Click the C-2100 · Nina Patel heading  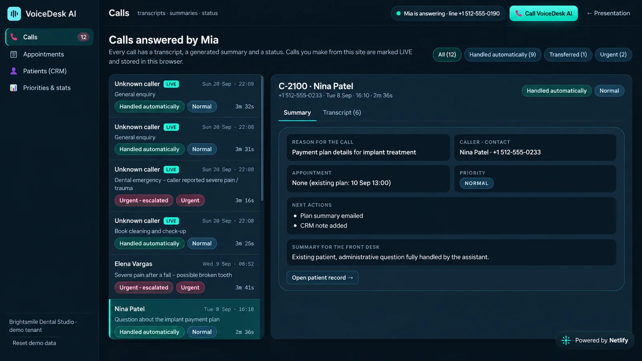pyautogui.click(x=316, y=86)
